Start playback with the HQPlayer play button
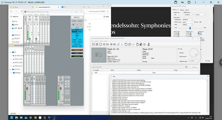This screenshot has height=120, width=222. click(93, 44)
